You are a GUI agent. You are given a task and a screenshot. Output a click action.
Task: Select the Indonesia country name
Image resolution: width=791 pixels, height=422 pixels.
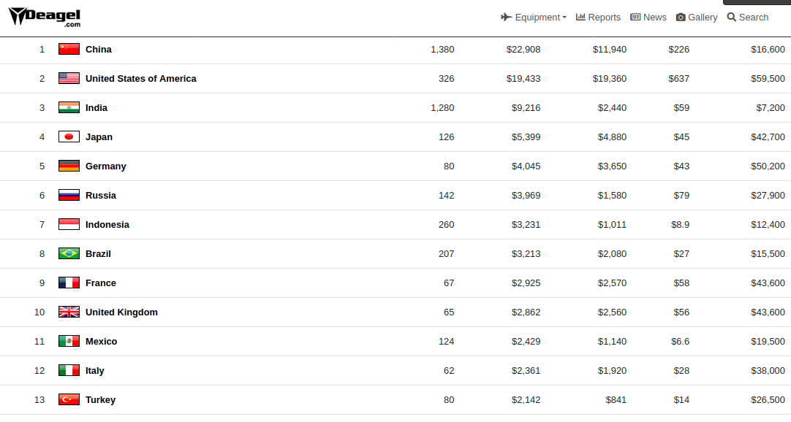coord(107,224)
